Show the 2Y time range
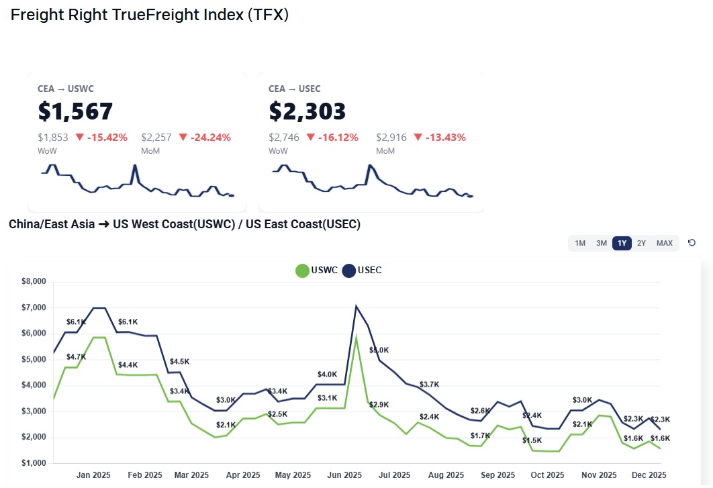Screen dimensions: 713x488 [642, 243]
